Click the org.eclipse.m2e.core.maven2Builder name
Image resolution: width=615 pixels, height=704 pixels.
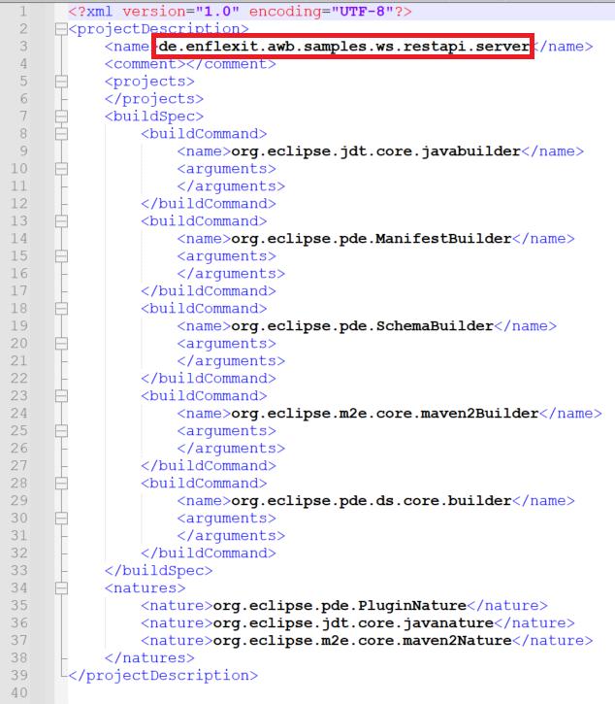point(384,414)
